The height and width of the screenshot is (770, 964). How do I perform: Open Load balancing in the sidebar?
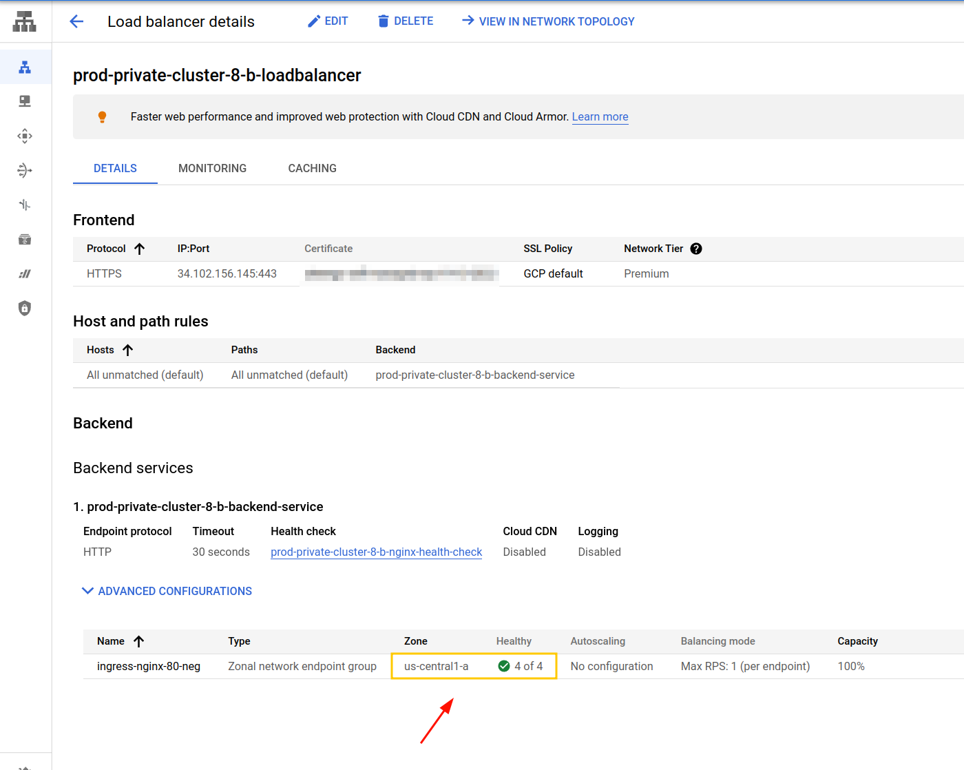[x=25, y=67]
